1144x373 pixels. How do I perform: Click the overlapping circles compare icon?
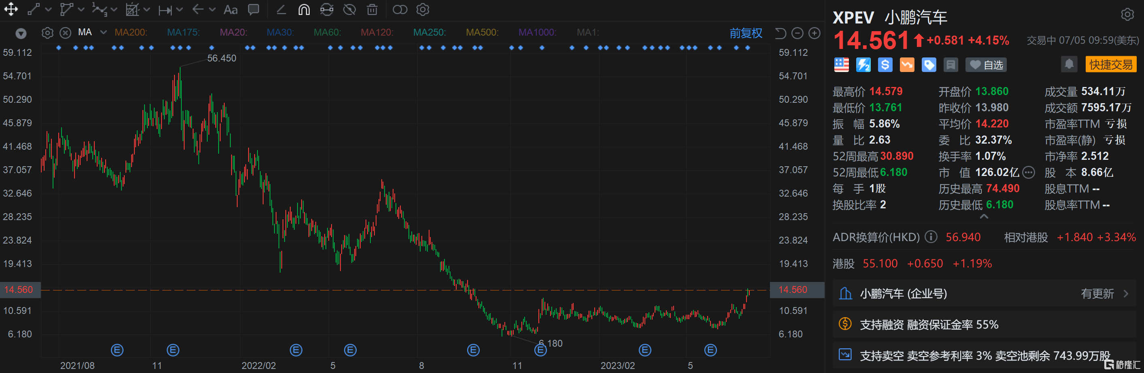point(400,9)
